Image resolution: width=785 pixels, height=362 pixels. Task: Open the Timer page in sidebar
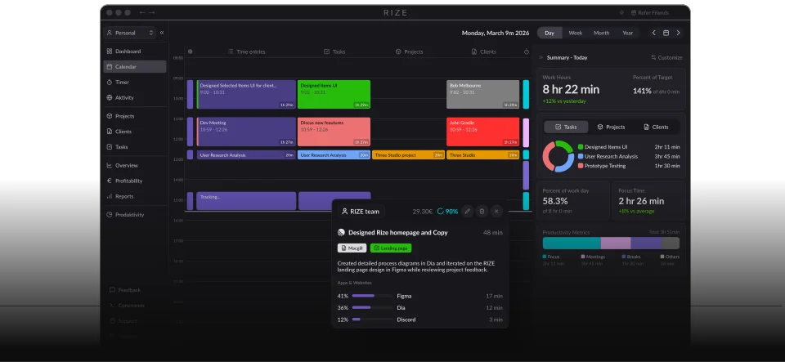(x=121, y=83)
